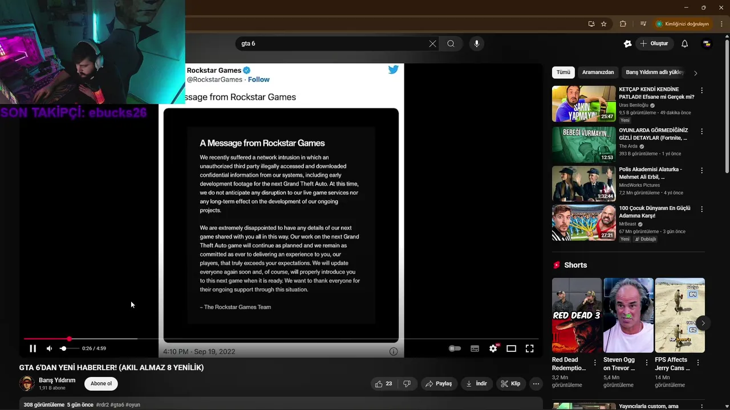Start voice search with microphone icon

coord(477,43)
